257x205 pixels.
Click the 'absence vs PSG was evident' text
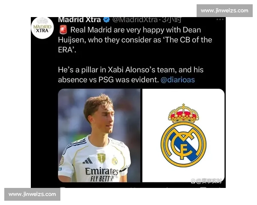tap(108, 80)
